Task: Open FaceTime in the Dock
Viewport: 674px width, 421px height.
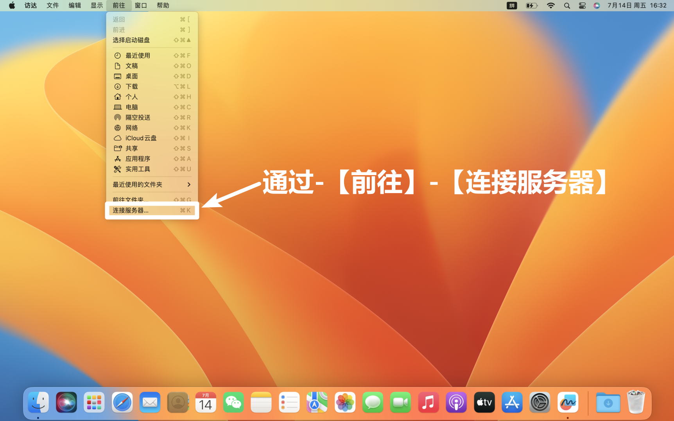Action: pos(401,402)
